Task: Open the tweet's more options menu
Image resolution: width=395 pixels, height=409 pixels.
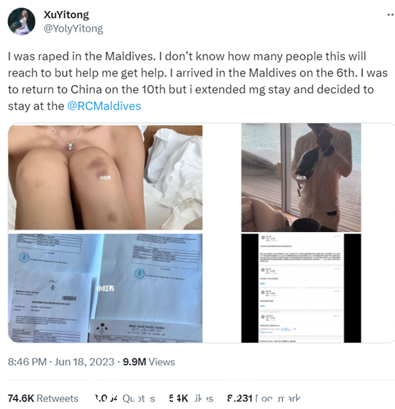Action: 391,15
